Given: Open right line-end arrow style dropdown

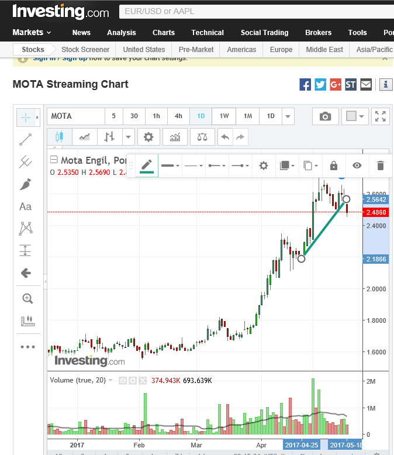Looking at the screenshot, I should 240,166.
